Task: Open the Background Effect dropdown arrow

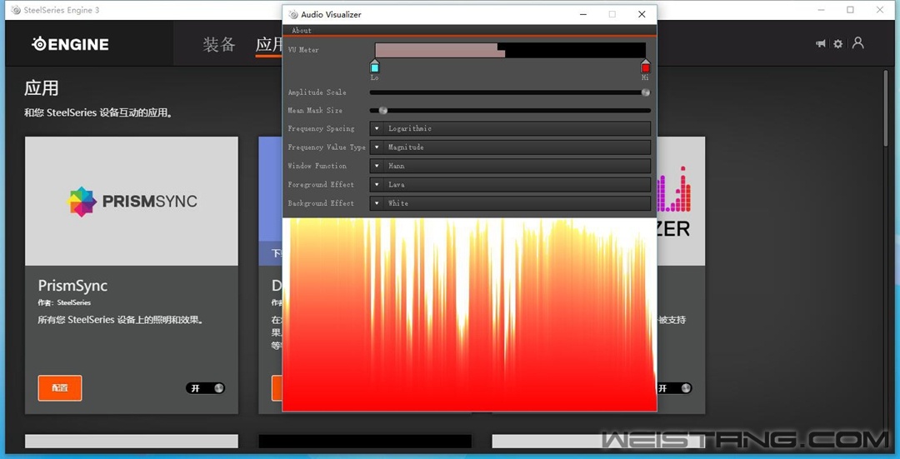Action: (x=377, y=203)
